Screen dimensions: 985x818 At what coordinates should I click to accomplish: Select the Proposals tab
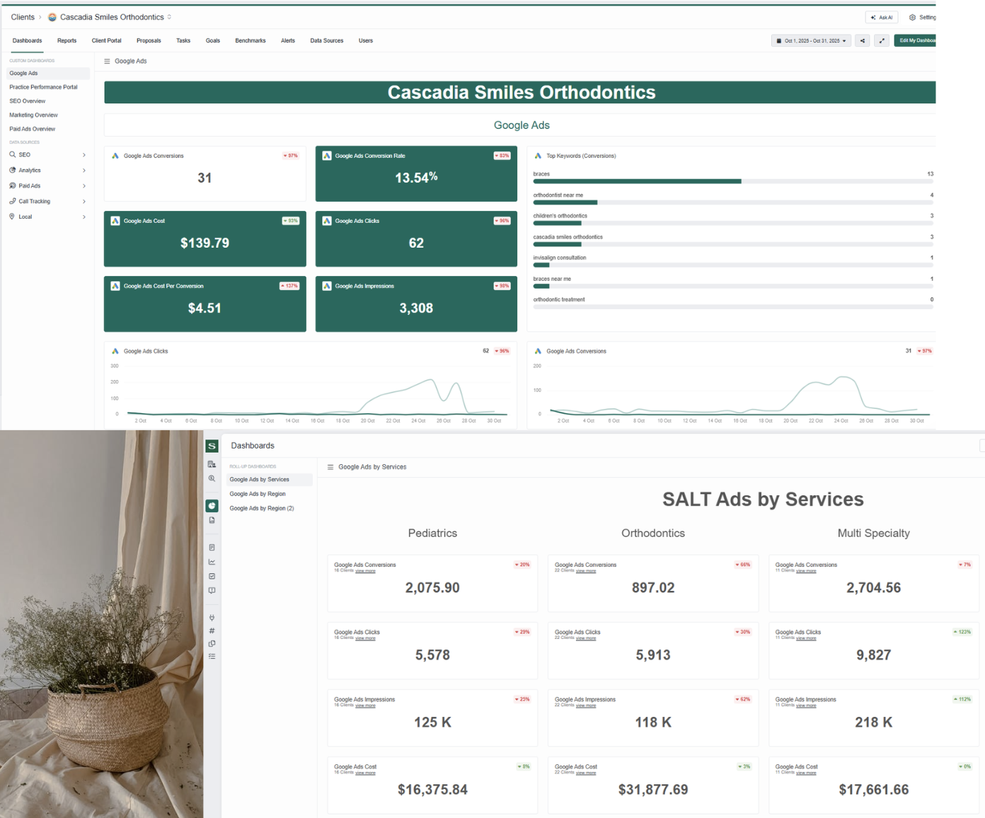(x=149, y=40)
